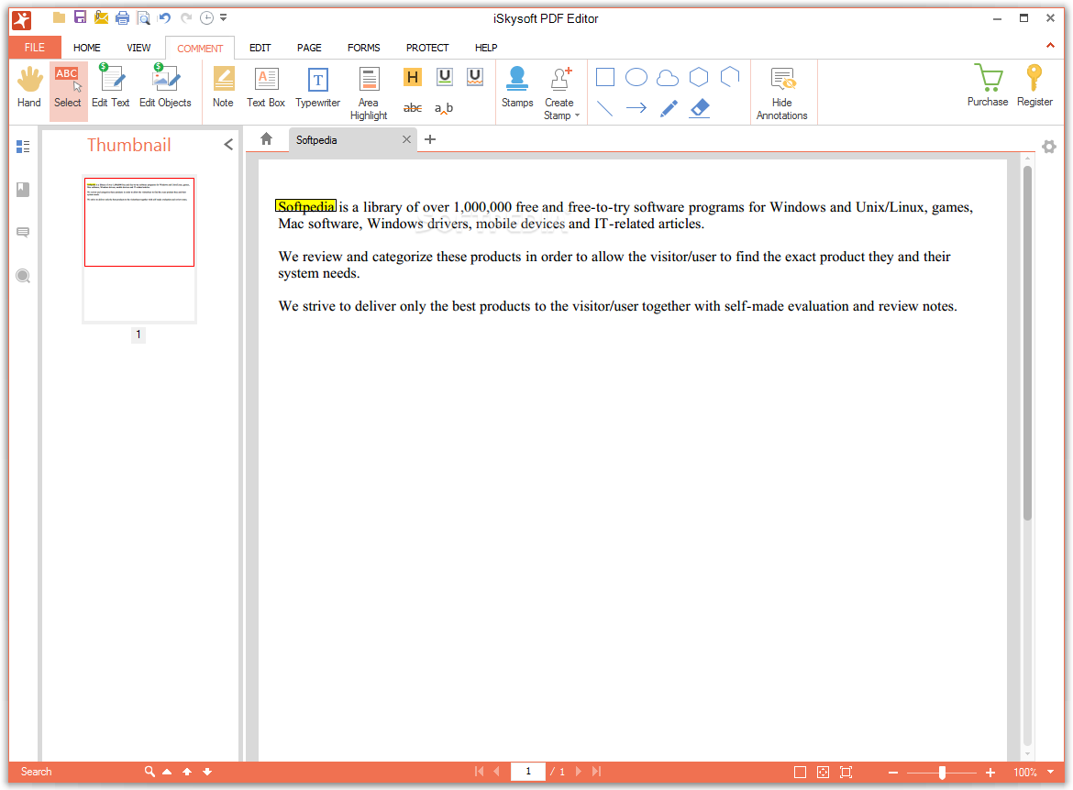Open the PROTECT ribbon tab

(x=427, y=48)
